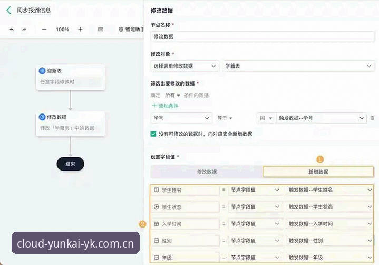Open 触发数据--入学时间 dropdown
379x265 pixels.
click(330, 224)
